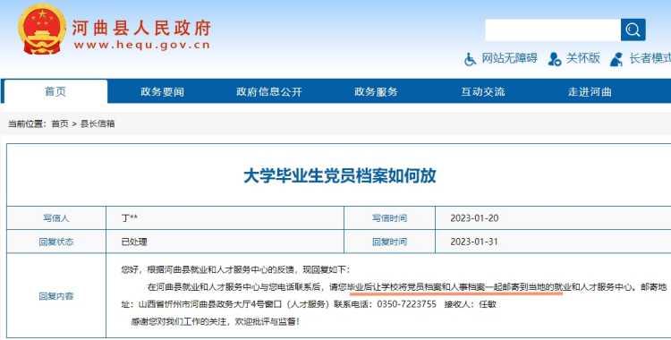Click the 已处理 status value
671x340 pixels.
point(134,242)
